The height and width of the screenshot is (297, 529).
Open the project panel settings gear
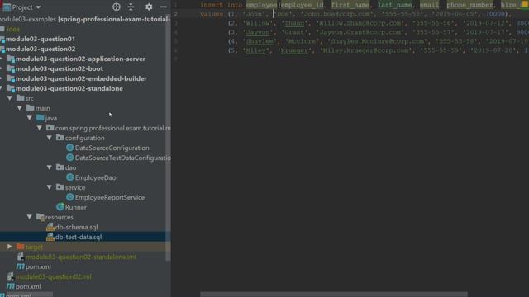149,7
